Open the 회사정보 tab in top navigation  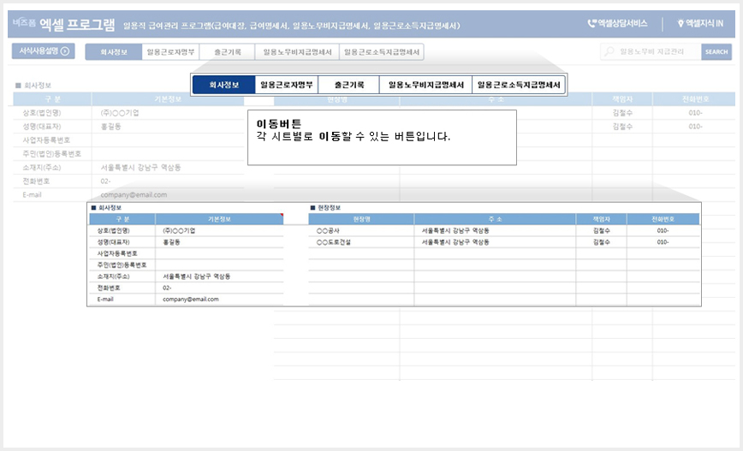point(114,52)
